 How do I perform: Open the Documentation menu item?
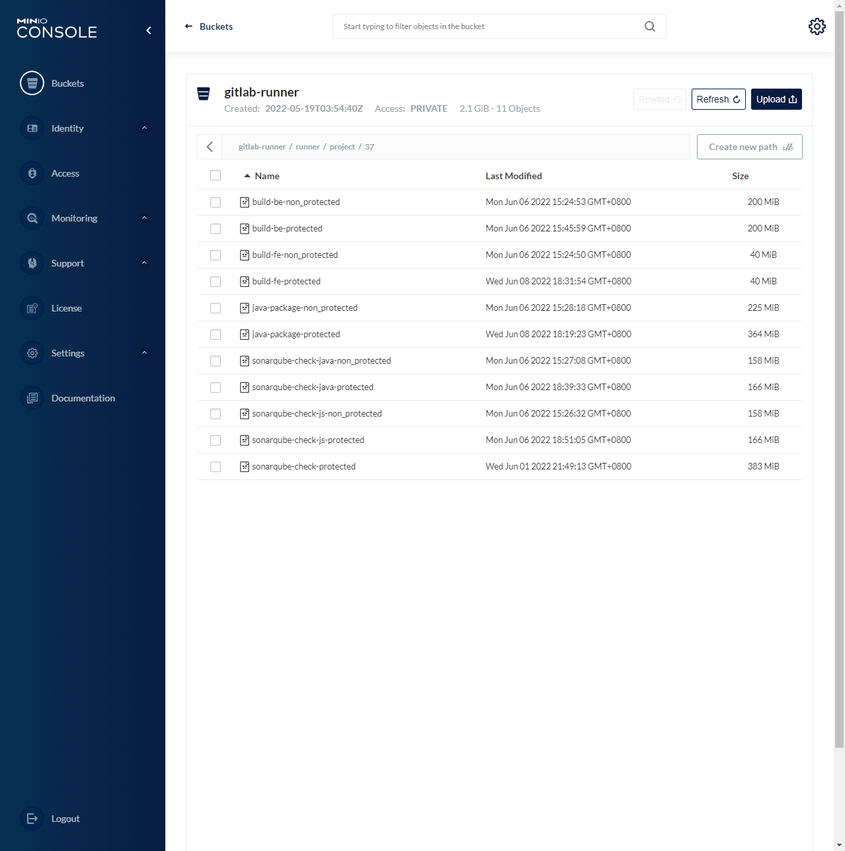(x=83, y=398)
